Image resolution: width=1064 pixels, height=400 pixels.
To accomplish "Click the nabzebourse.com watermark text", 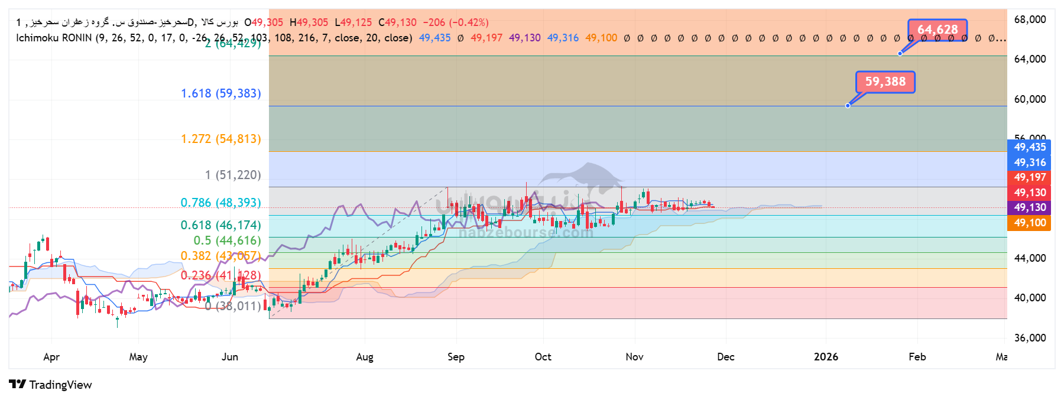I will tap(525, 233).
